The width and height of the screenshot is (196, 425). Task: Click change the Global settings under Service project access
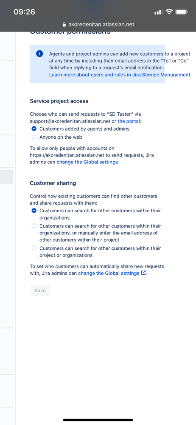click(87, 162)
